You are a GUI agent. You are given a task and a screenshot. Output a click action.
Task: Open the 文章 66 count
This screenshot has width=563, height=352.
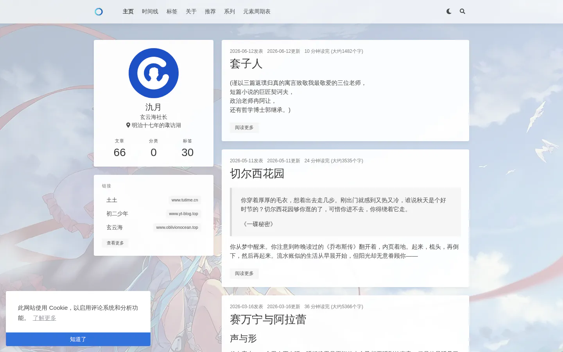click(x=120, y=148)
